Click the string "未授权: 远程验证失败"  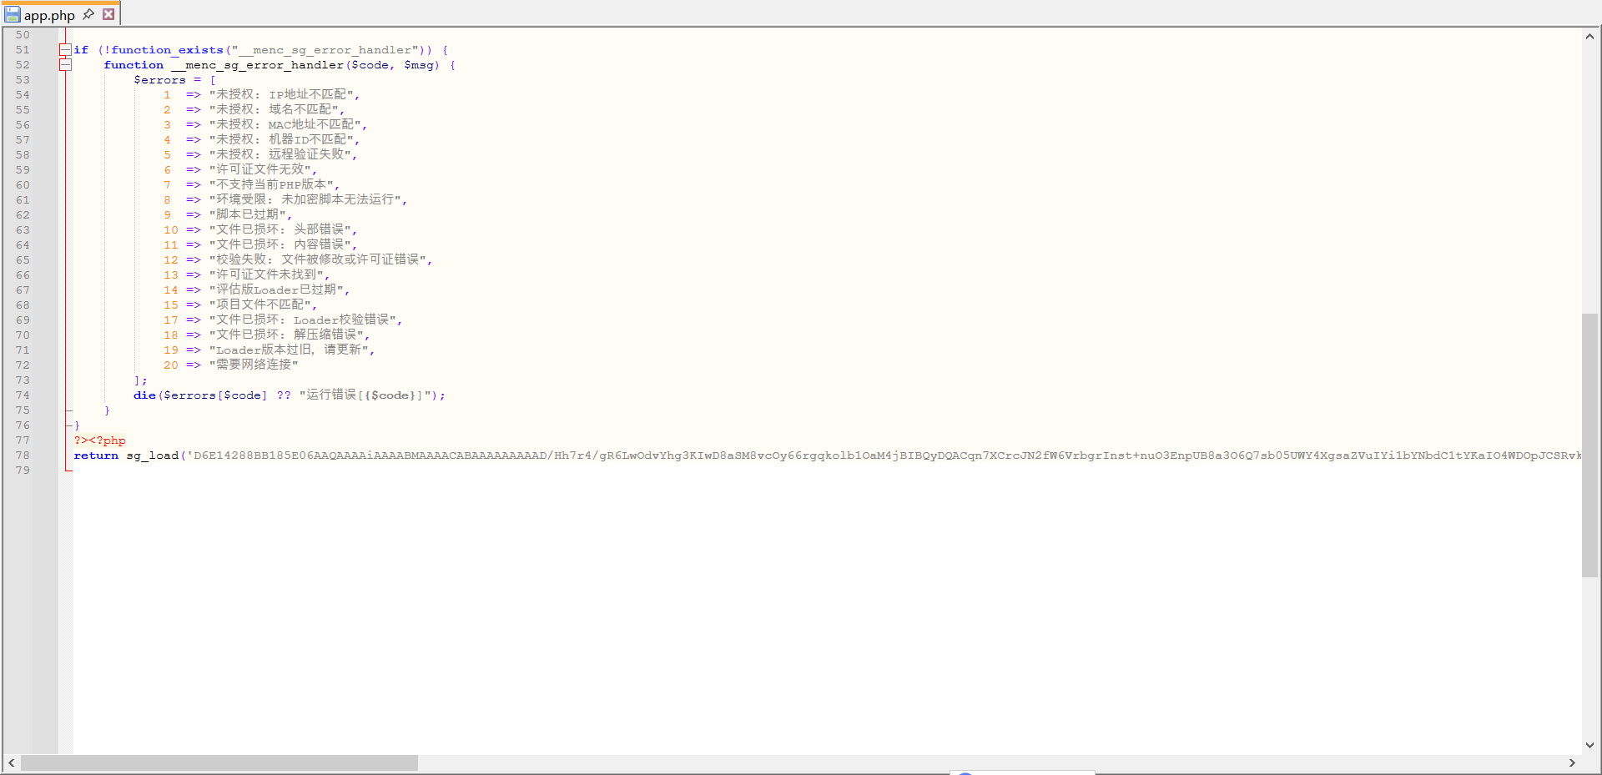[x=280, y=155]
